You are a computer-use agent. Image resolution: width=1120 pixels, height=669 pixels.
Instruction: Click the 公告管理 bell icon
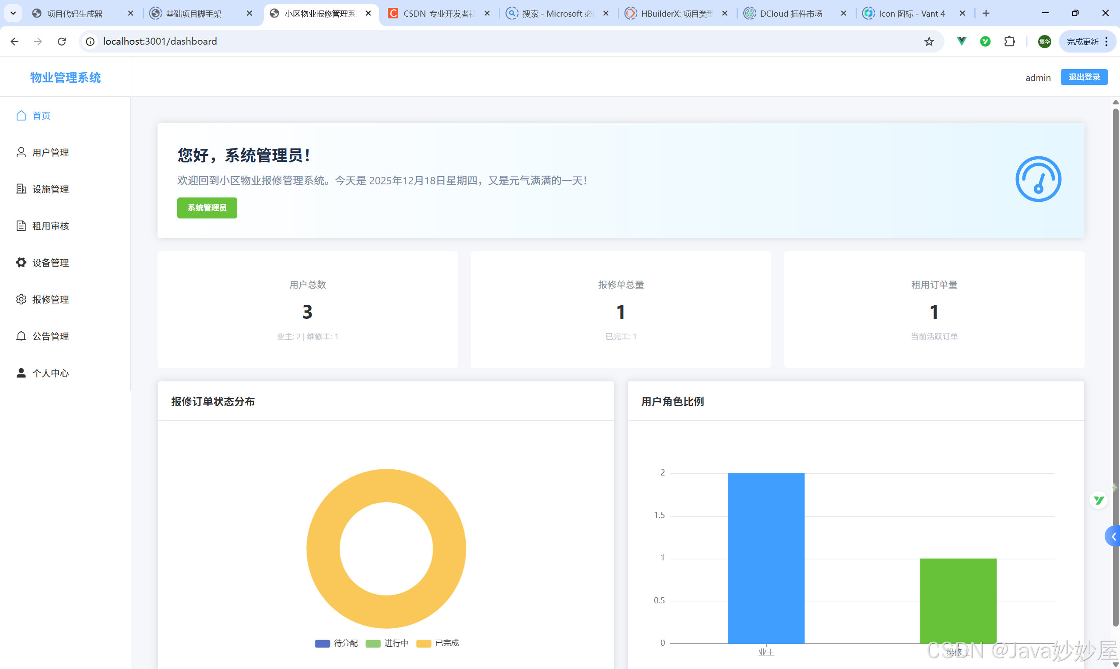[21, 336]
